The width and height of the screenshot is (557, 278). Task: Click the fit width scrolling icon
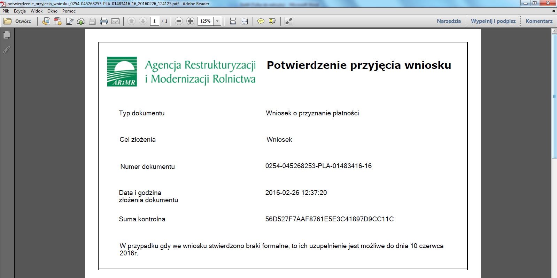pyautogui.click(x=233, y=21)
